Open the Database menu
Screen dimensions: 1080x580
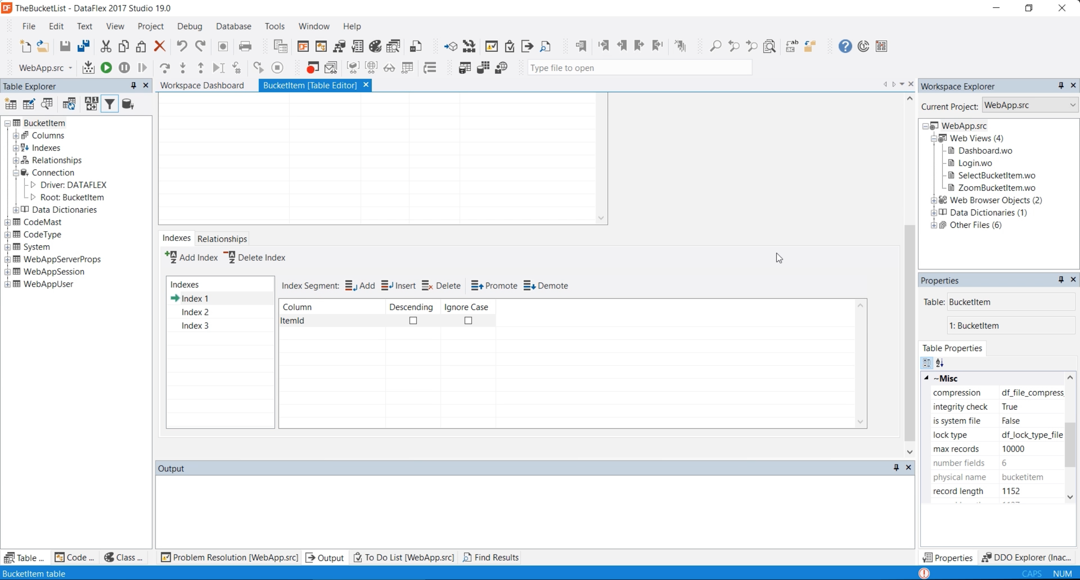coord(233,26)
